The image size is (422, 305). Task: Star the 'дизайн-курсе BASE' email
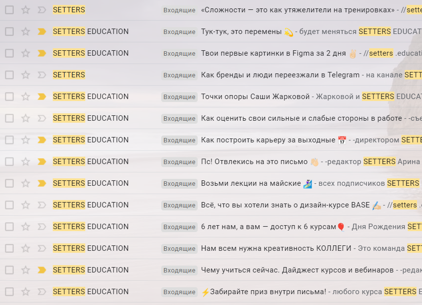click(x=26, y=205)
